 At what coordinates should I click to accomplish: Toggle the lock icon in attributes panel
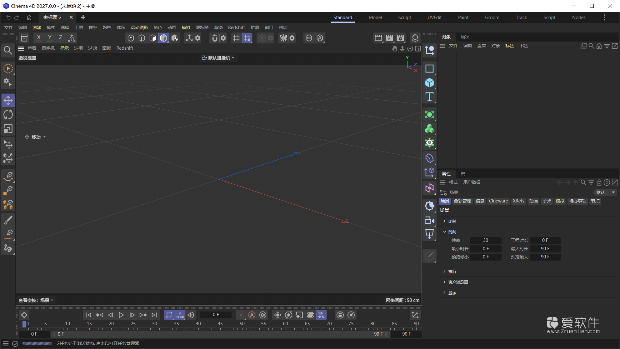click(x=599, y=182)
